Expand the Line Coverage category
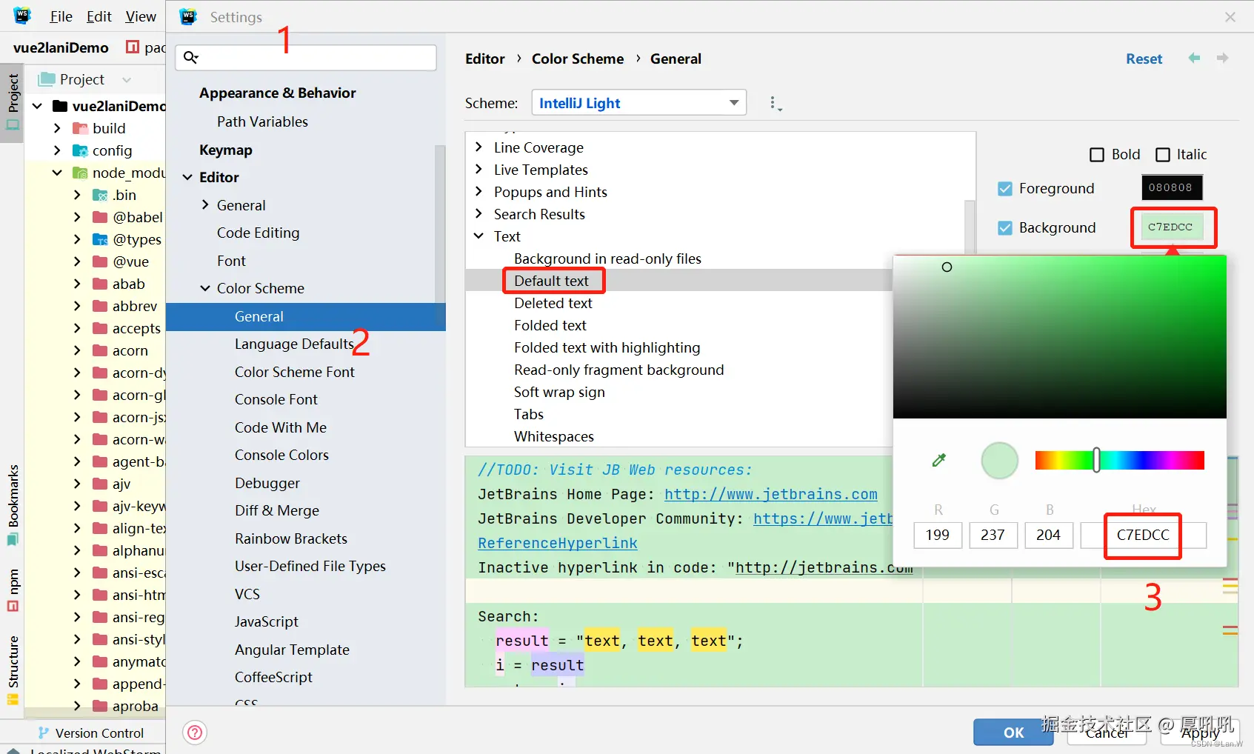The image size is (1254, 754). [478, 147]
